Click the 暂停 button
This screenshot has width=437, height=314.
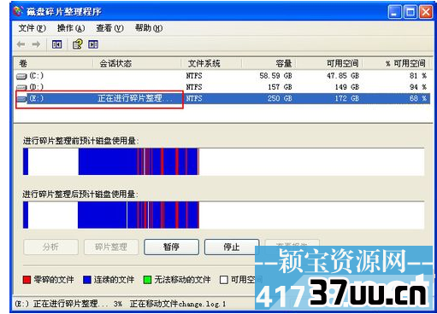click(x=171, y=247)
